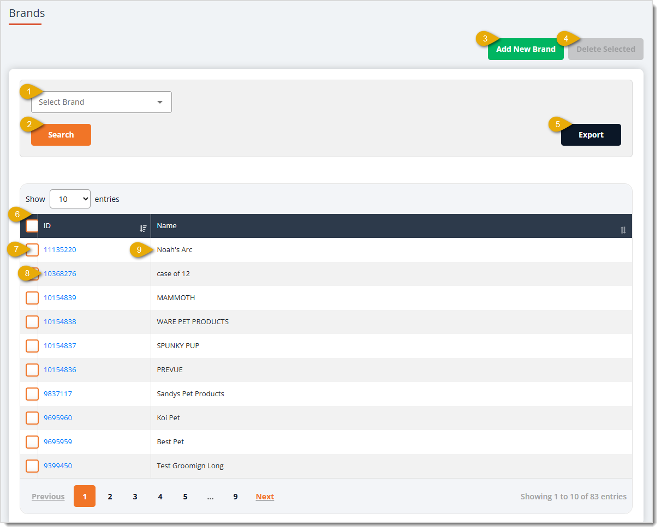Go to Next page link

265,497
